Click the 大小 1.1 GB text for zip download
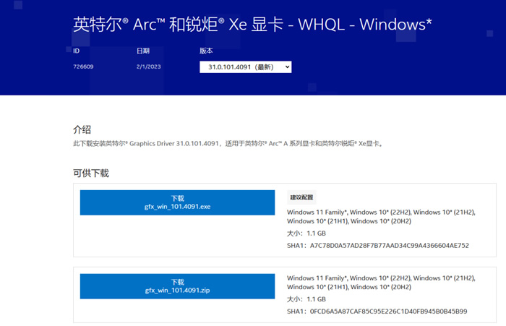Viewport: 506px width, 326px height. [x=306, y=299]
